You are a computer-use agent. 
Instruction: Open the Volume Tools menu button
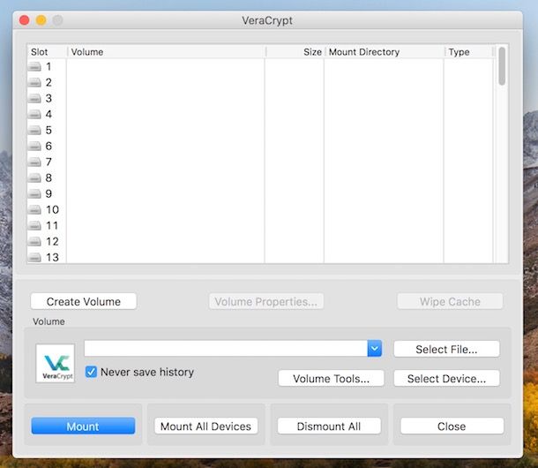331,378
